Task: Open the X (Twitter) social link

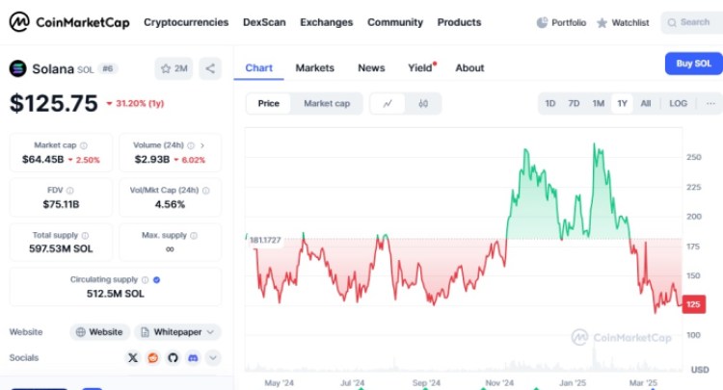Action: [x=133, y=357]
